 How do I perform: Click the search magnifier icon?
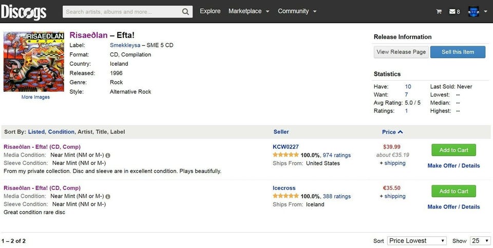click(185, 11)
